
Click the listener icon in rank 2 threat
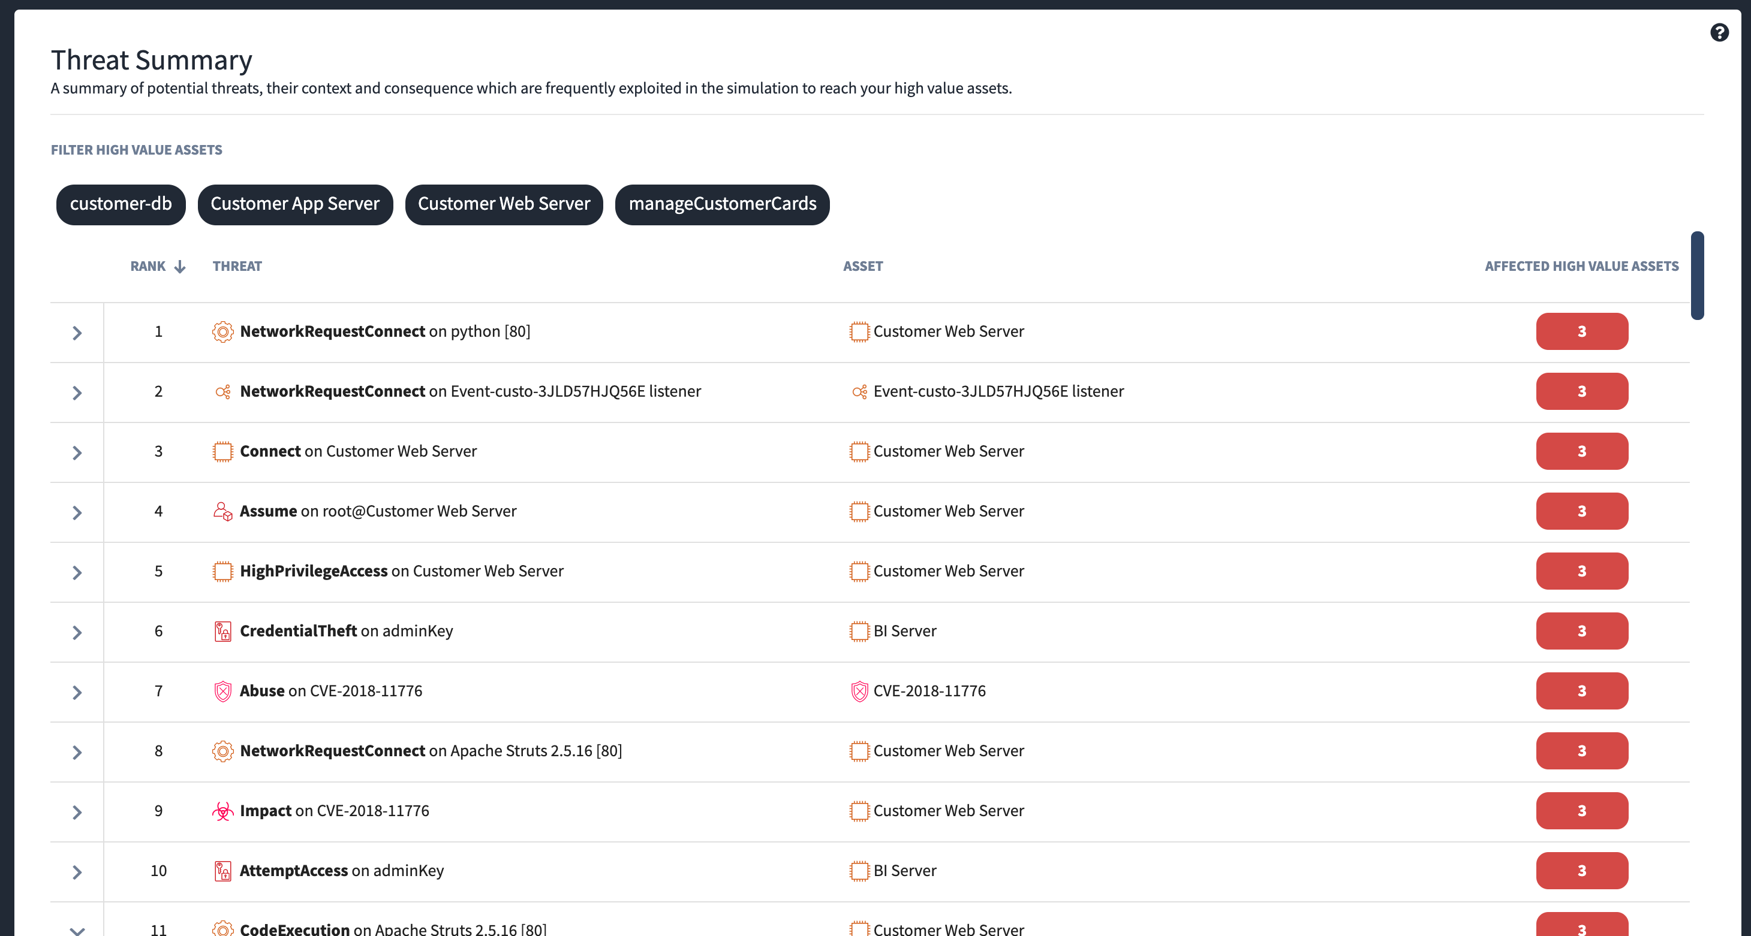[x=222, y=392]
